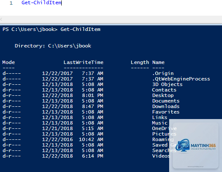Image resolution: width=222 pixels, height=172 pixels.
Task: Click the 6:14 PM time in Videos row
Action: (93, 156)
